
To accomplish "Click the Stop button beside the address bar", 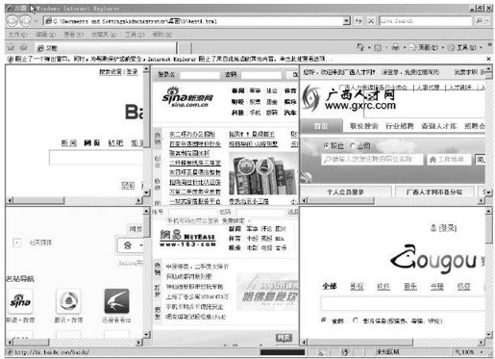I will pyautogui.click(x=371, y=21).
